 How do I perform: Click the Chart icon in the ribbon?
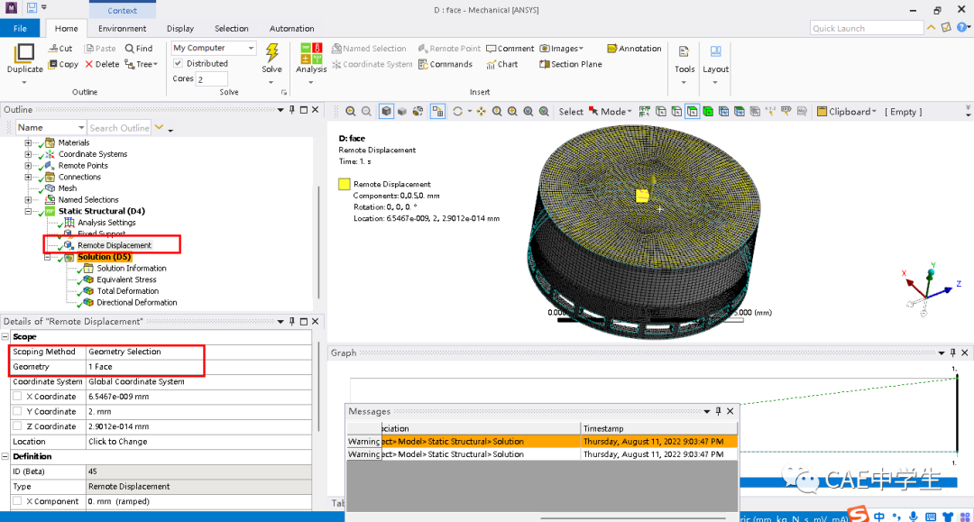pyautogui.click(x=492, y=64)
